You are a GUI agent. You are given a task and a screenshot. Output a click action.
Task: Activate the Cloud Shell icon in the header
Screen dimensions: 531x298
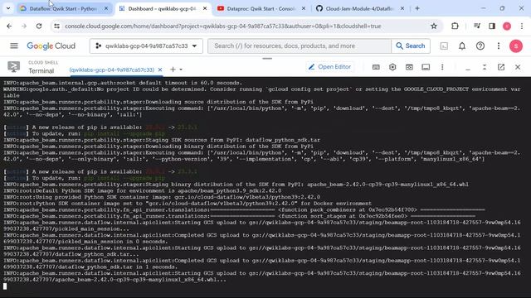pyautogui.click(x=444, y=46)
